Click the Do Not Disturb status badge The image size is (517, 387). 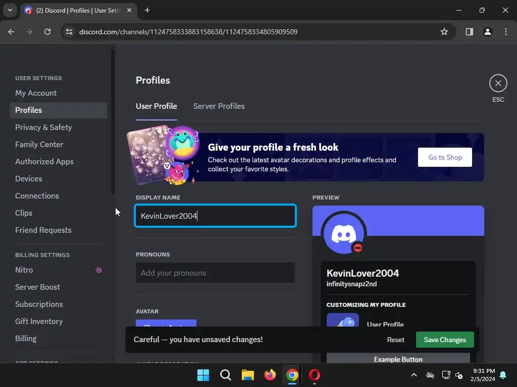358,247
